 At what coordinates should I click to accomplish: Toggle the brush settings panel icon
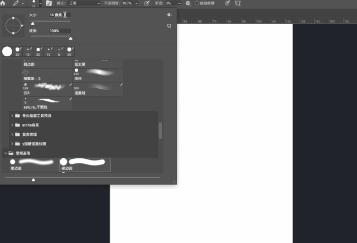(x=49, y=3)
